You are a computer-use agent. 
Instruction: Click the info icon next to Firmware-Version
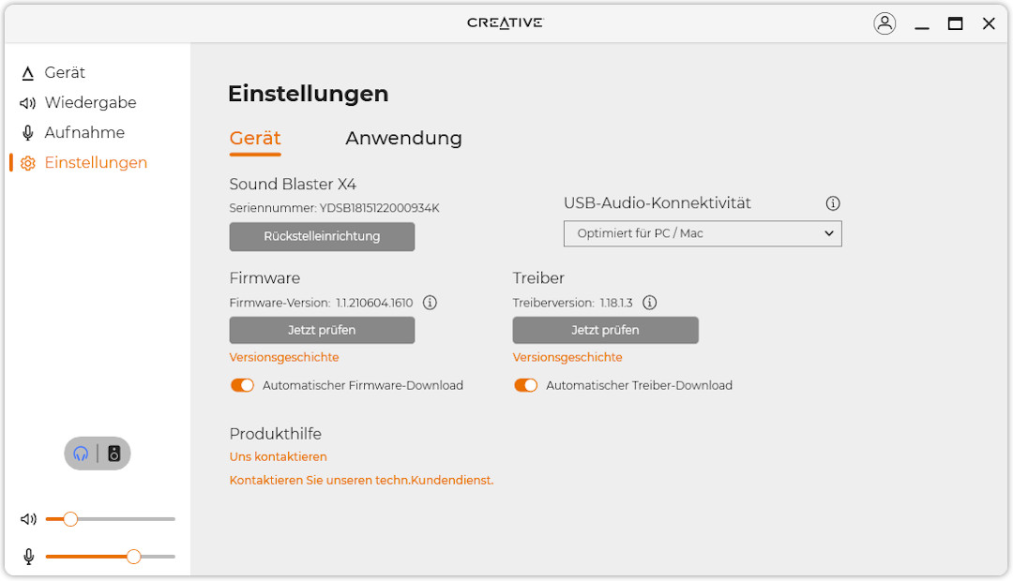click(431, 303)
